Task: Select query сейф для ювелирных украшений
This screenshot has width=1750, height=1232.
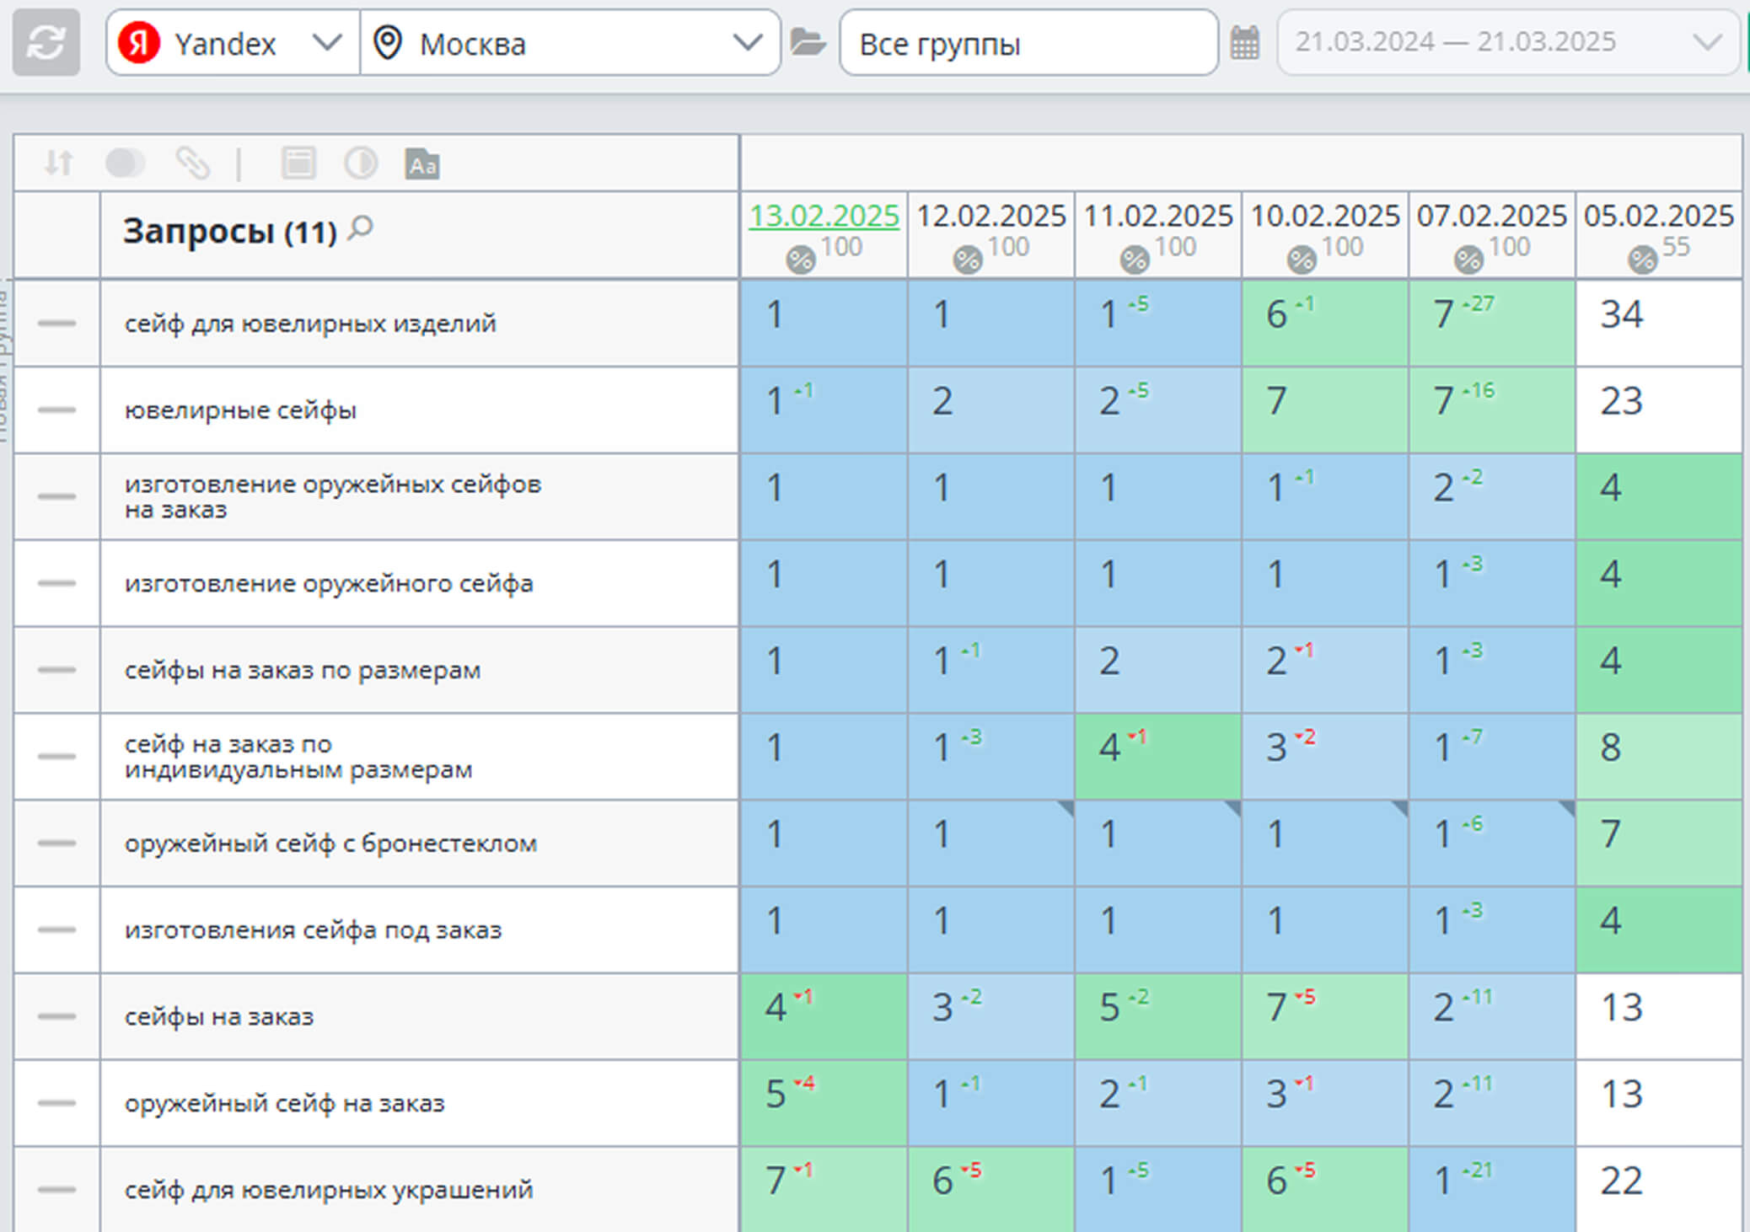Action: pos(329,1190)
